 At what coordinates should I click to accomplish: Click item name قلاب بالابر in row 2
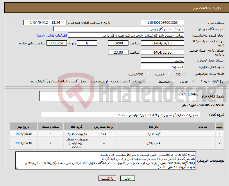pos(153,143)
